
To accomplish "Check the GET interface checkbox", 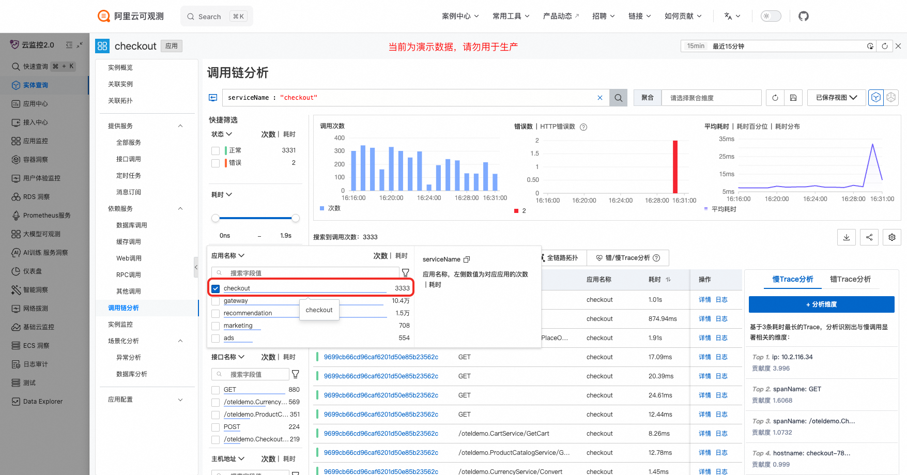I will pos(216,390).
